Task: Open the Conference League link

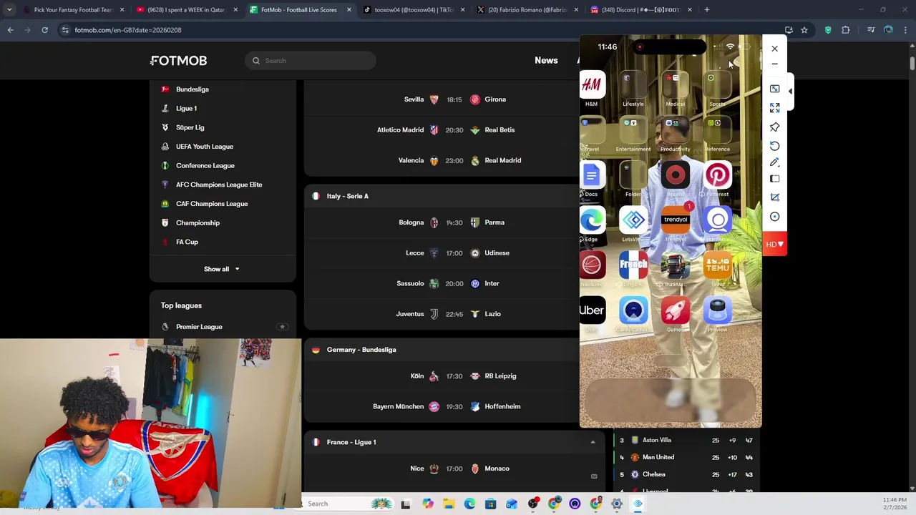Action: tap(205, 166)
